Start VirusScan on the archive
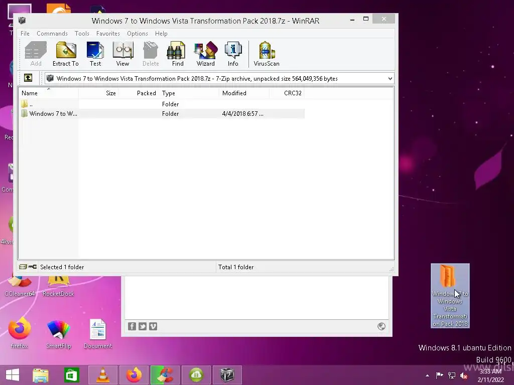Screen dimensions: 514x385 pyautogui.click(x=267, y=54)
